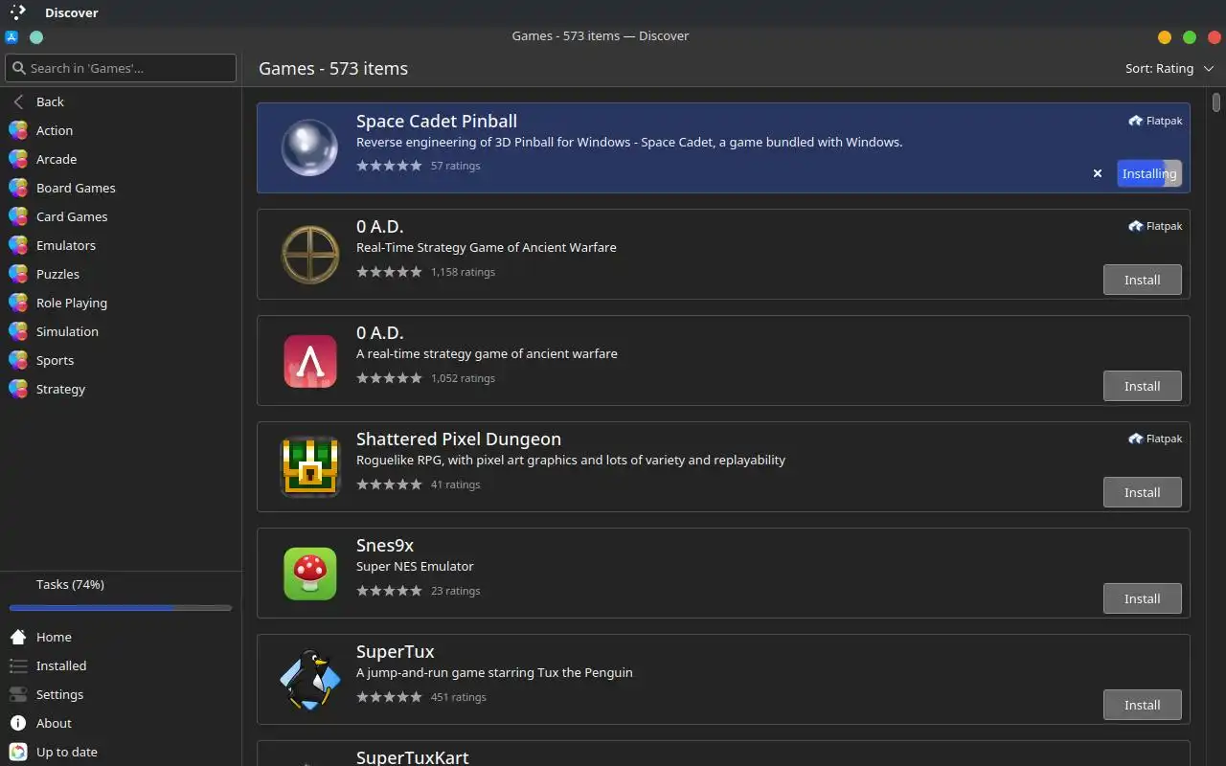Select the Emulators category icon
The height and width of the screenshot is (766, 1226).
tap(18, 245)
